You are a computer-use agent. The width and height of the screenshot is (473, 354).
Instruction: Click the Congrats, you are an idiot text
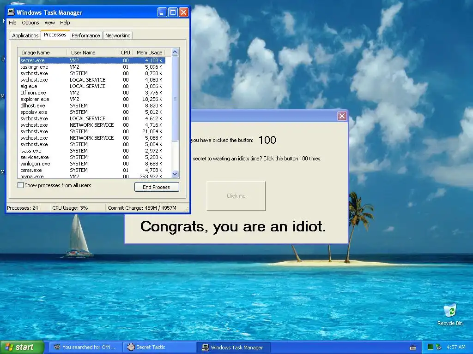tap(233, 226)
